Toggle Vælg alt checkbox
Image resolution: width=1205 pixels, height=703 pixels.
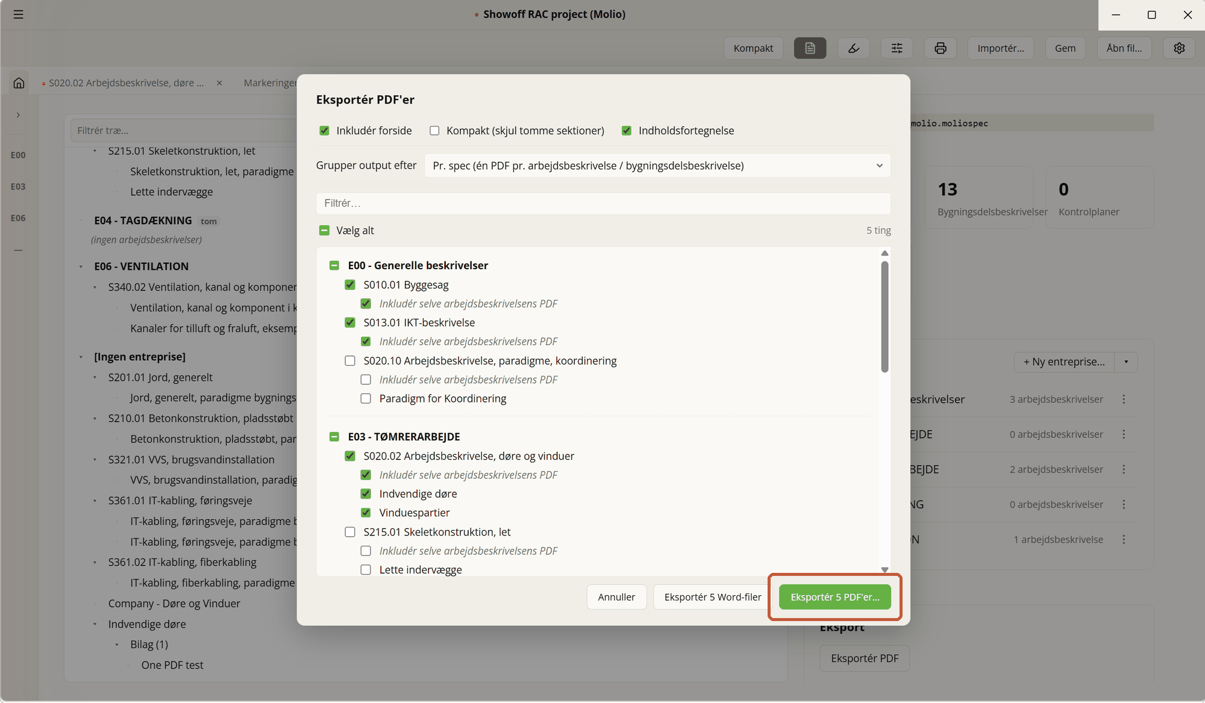tap(324, 231)
